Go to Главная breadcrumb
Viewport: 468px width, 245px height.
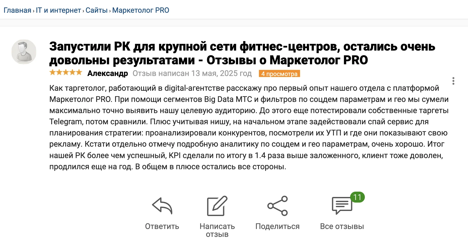[x=17, y=10]
